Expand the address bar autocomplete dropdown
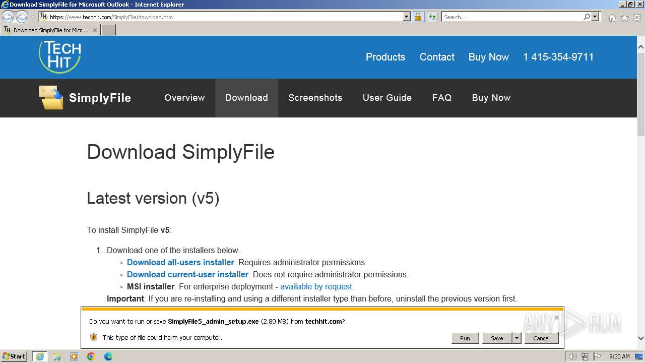Viewport: 645px width, 363px height. [x=407, y=17]
